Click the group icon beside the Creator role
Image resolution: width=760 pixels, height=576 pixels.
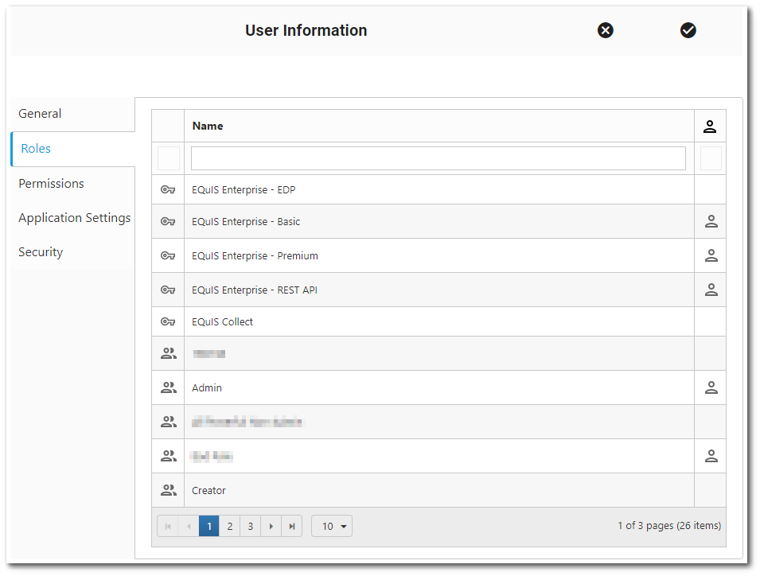coord(168,490)
